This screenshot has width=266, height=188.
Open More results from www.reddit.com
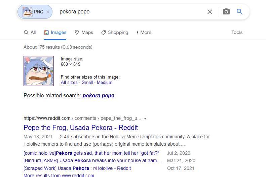[x=59, y=176]
